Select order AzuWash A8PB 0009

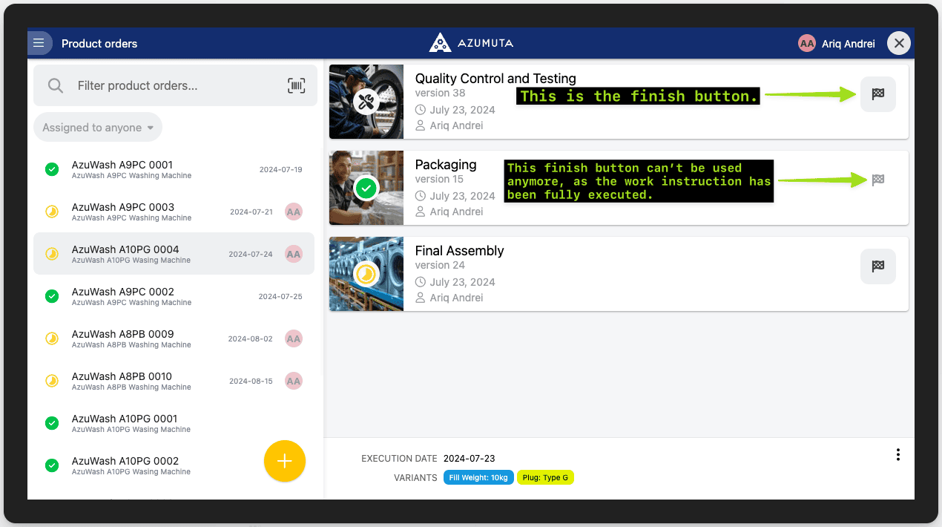coord(122,338)
